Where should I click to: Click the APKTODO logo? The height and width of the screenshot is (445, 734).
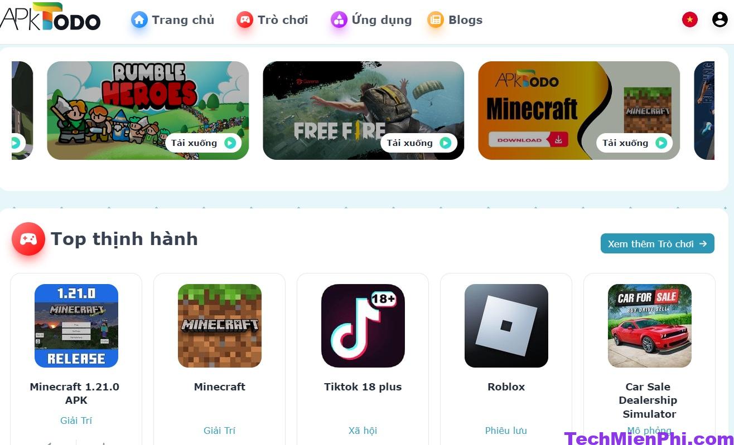pos(50,17)
